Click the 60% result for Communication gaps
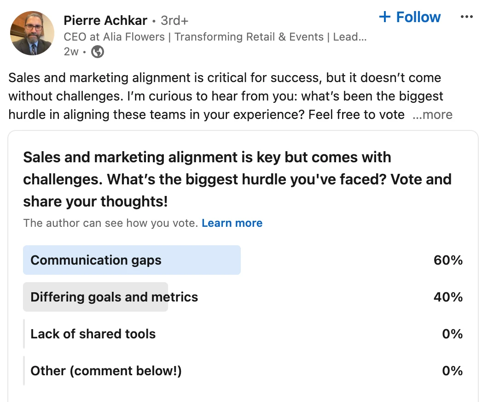Viewport: 488px width, 402px height. click(x=448, y=260)
